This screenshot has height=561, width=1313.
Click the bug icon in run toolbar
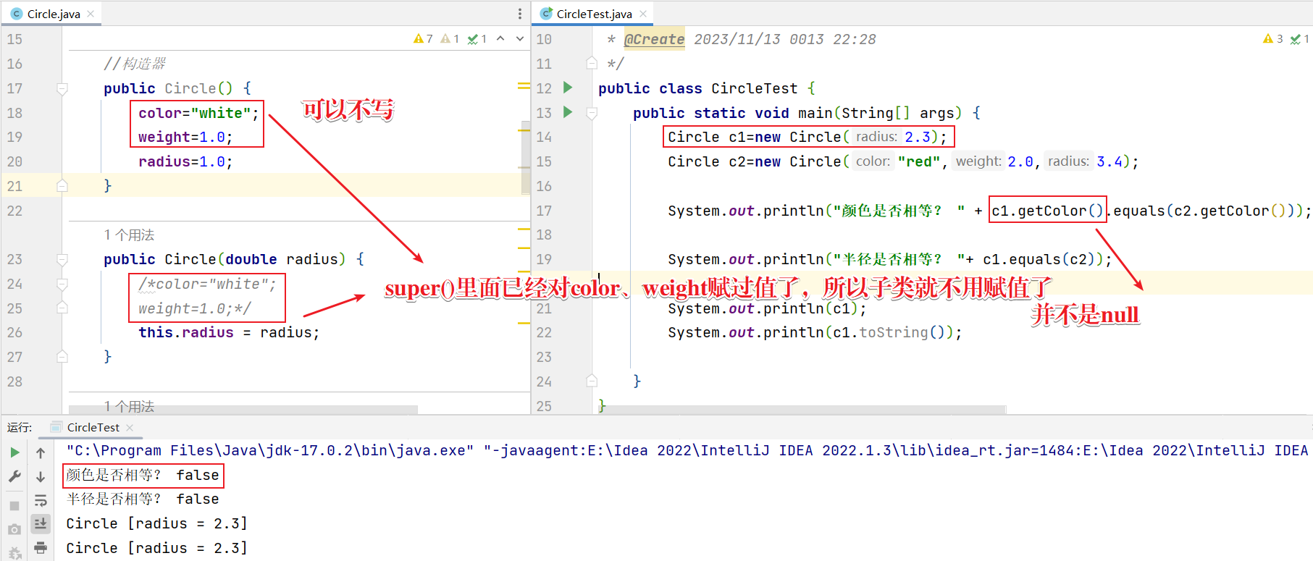14,554
